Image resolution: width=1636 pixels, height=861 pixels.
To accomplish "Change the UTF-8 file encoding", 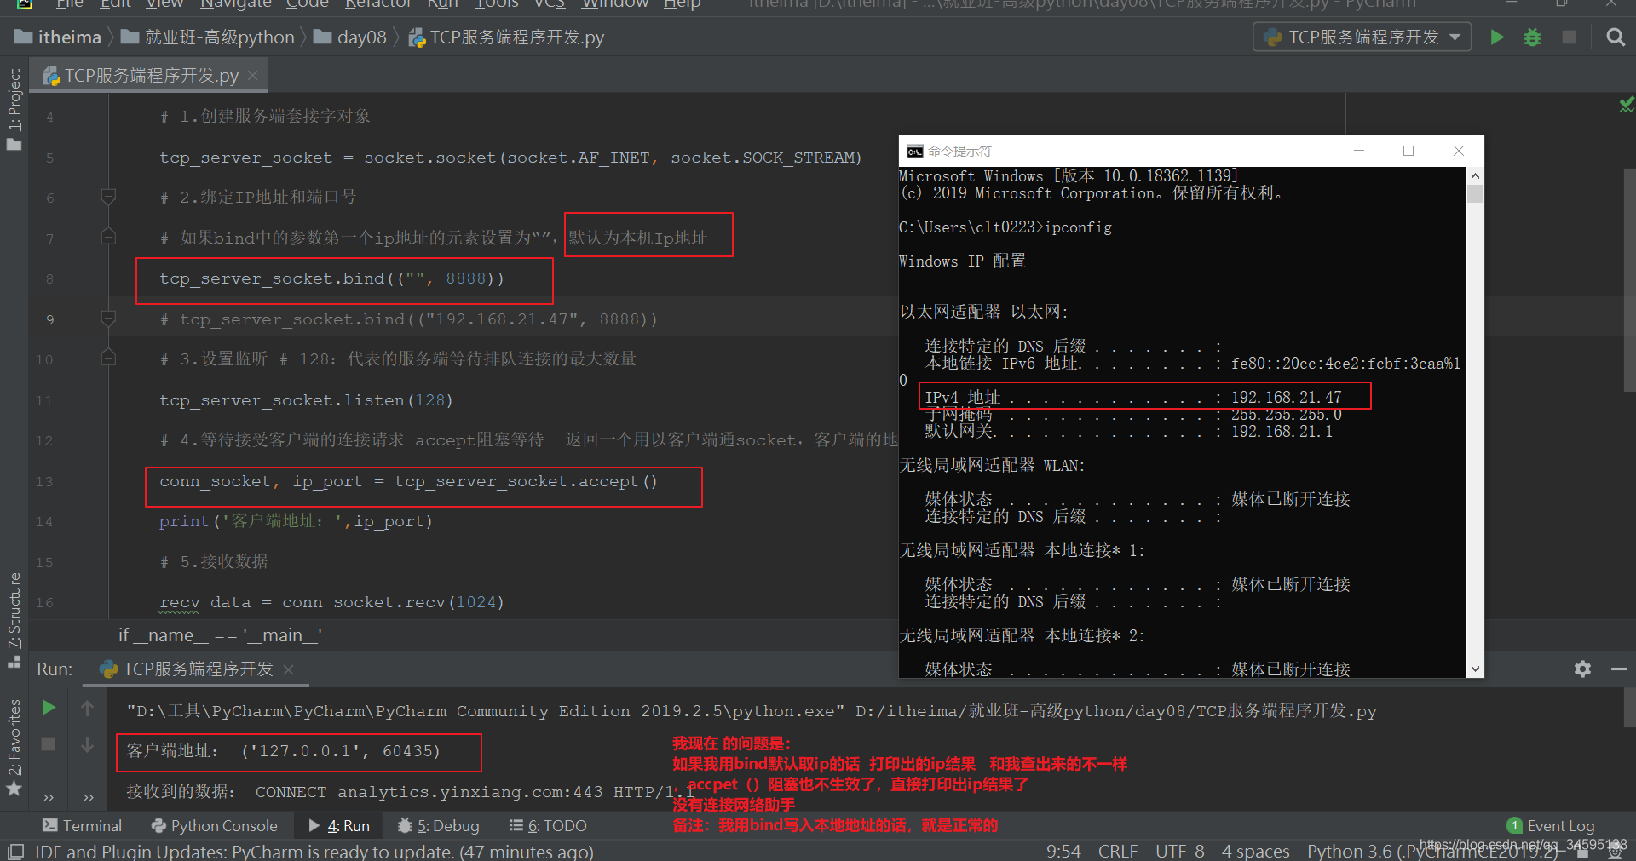I will click(1179, 852).
